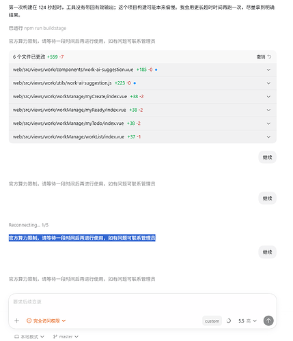Click the +559 additions count
Image resolution: width=293 pixels, height=341 pixels.
point(53,57)
